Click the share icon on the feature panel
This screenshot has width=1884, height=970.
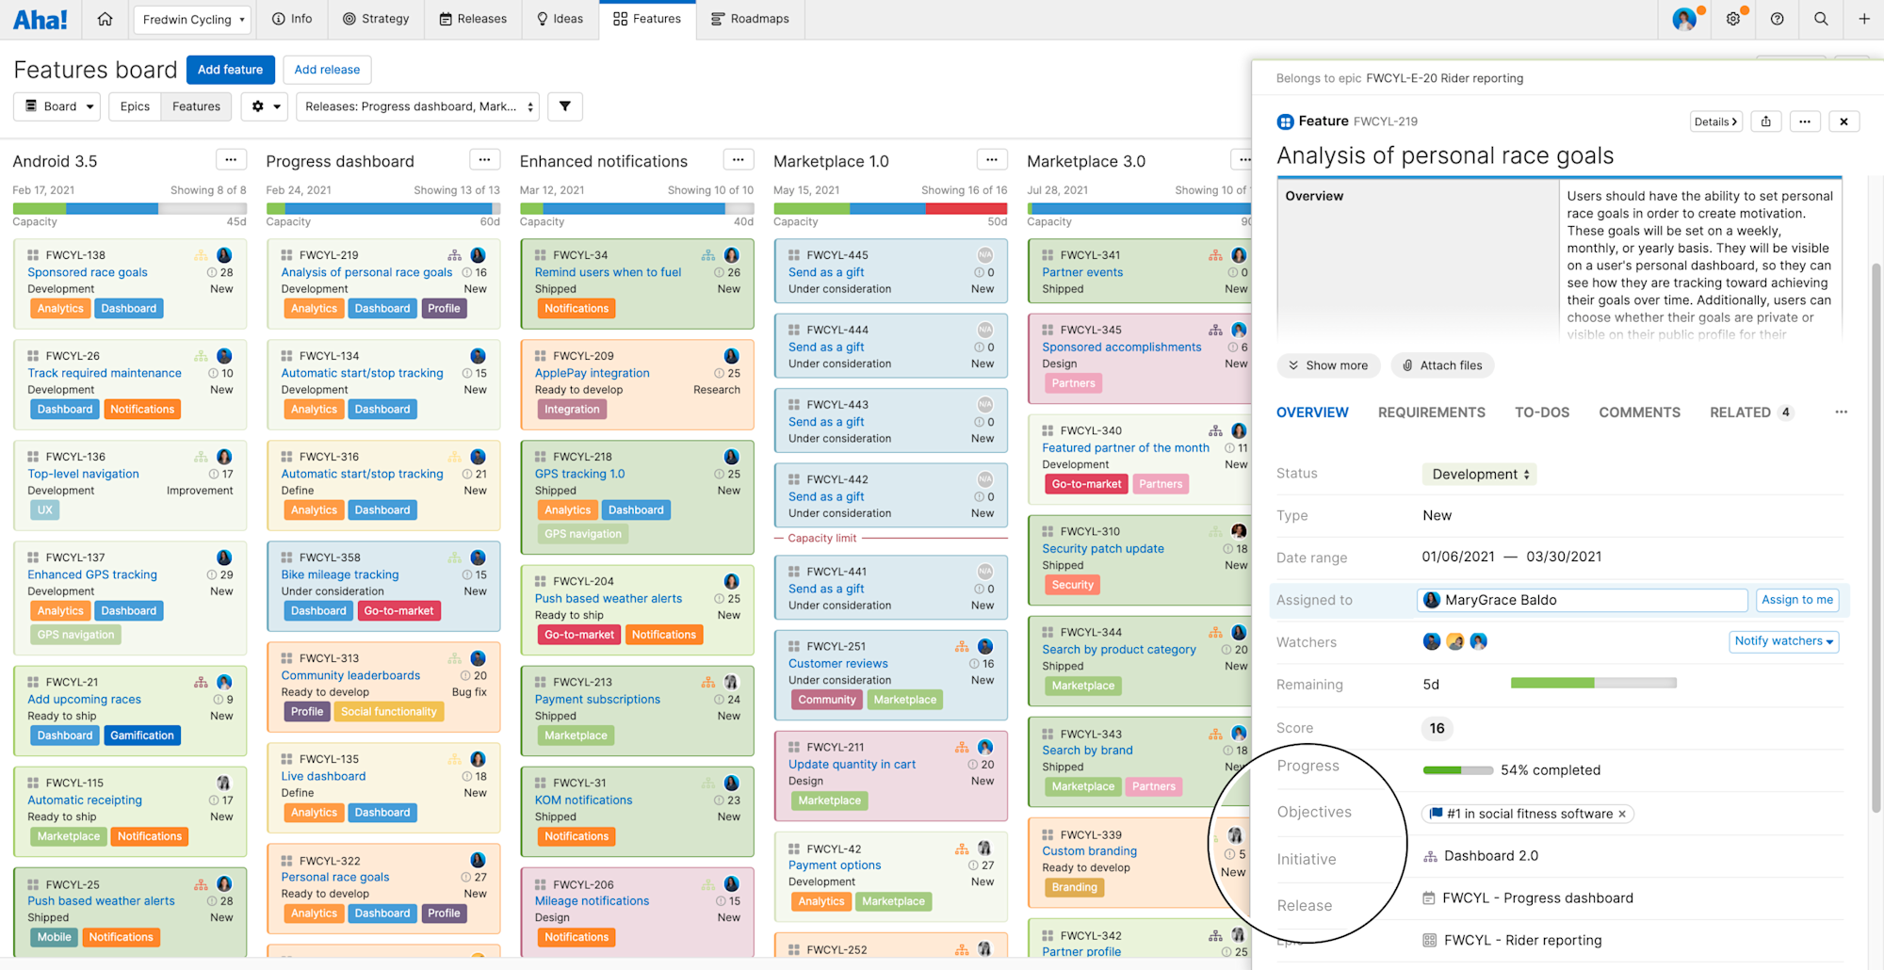pos(1765,121)
